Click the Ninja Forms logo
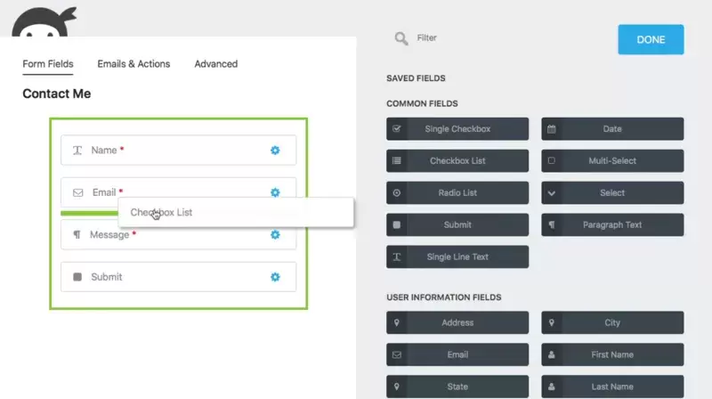 pos(44,21)
